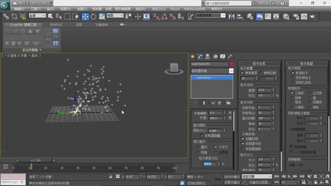Open the MAXScript menu
331x186 pixels.
[x=195, y=9]
